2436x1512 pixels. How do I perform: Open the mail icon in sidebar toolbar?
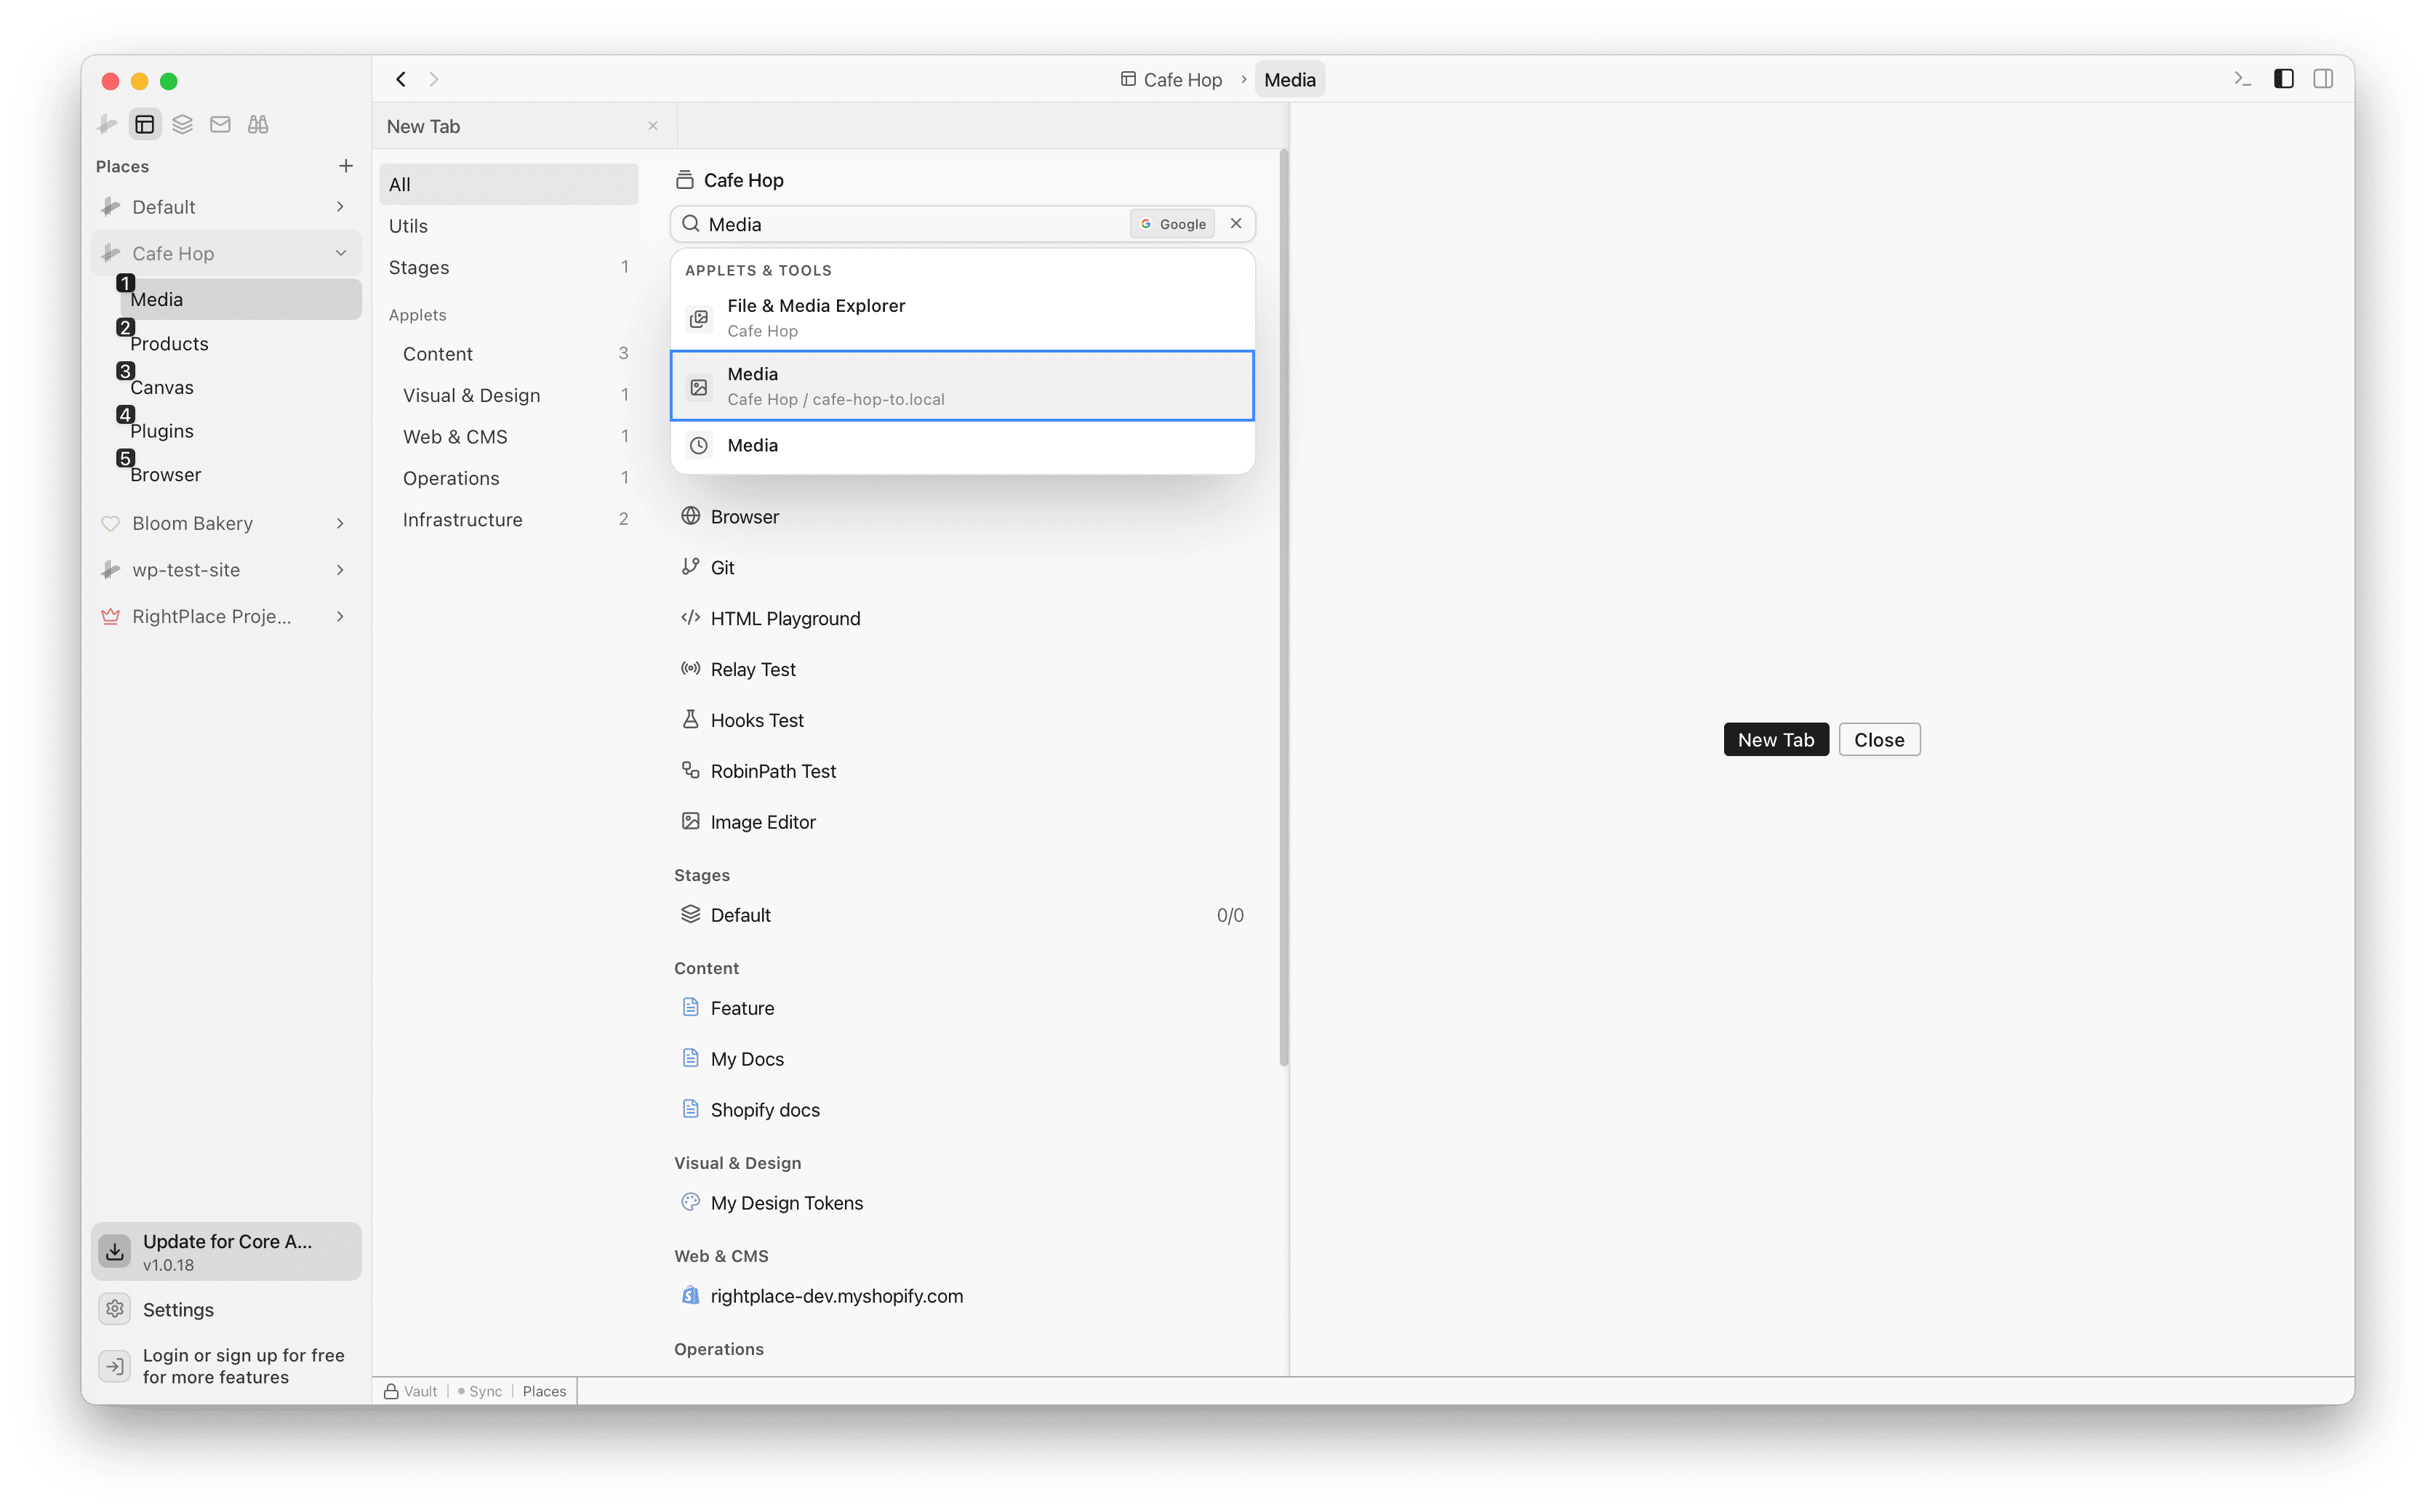pos(220,124)
